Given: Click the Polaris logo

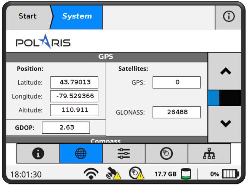Looking at the screenshot, I should pyautogui.click(x=43, y=41).
